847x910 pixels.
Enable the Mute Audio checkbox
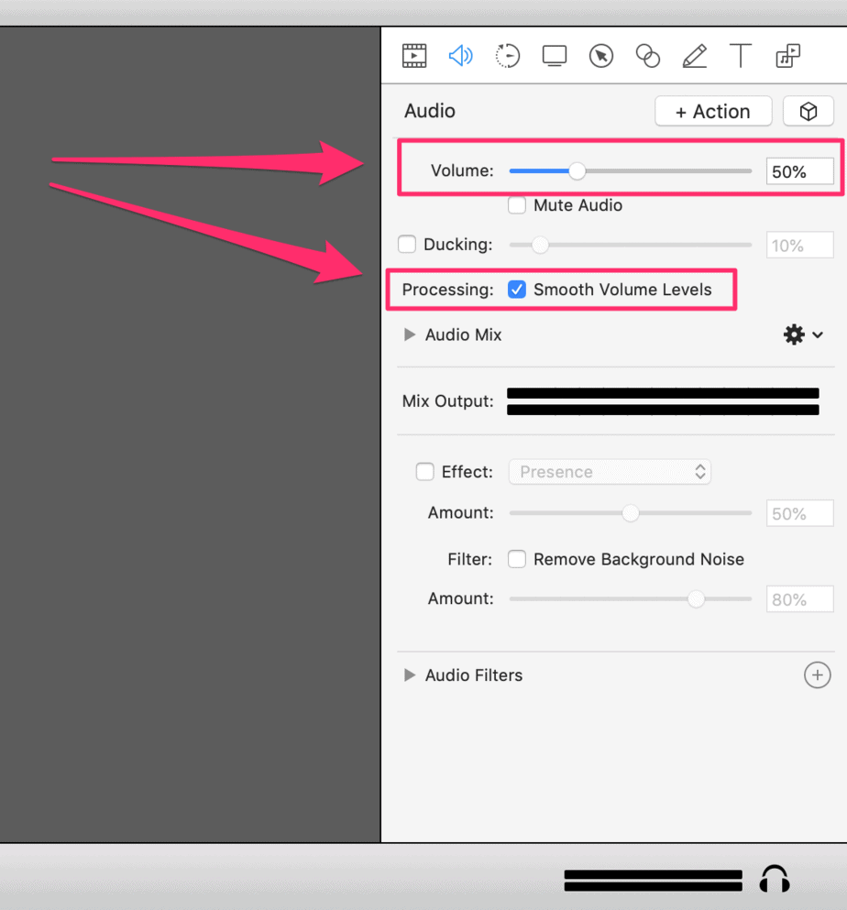[x=517, y=205]
